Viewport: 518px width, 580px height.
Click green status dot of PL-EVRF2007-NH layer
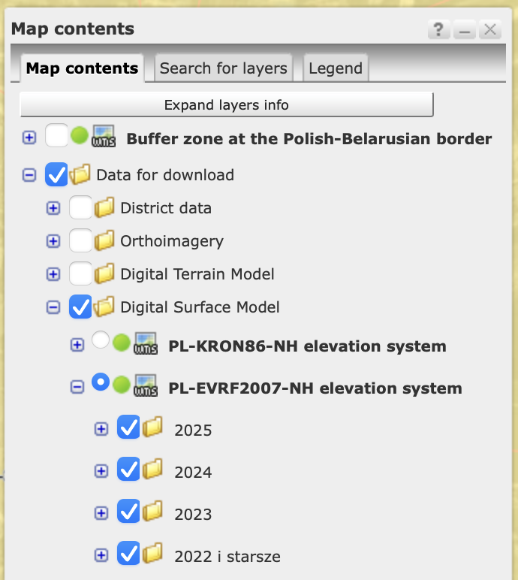[122, 385]
